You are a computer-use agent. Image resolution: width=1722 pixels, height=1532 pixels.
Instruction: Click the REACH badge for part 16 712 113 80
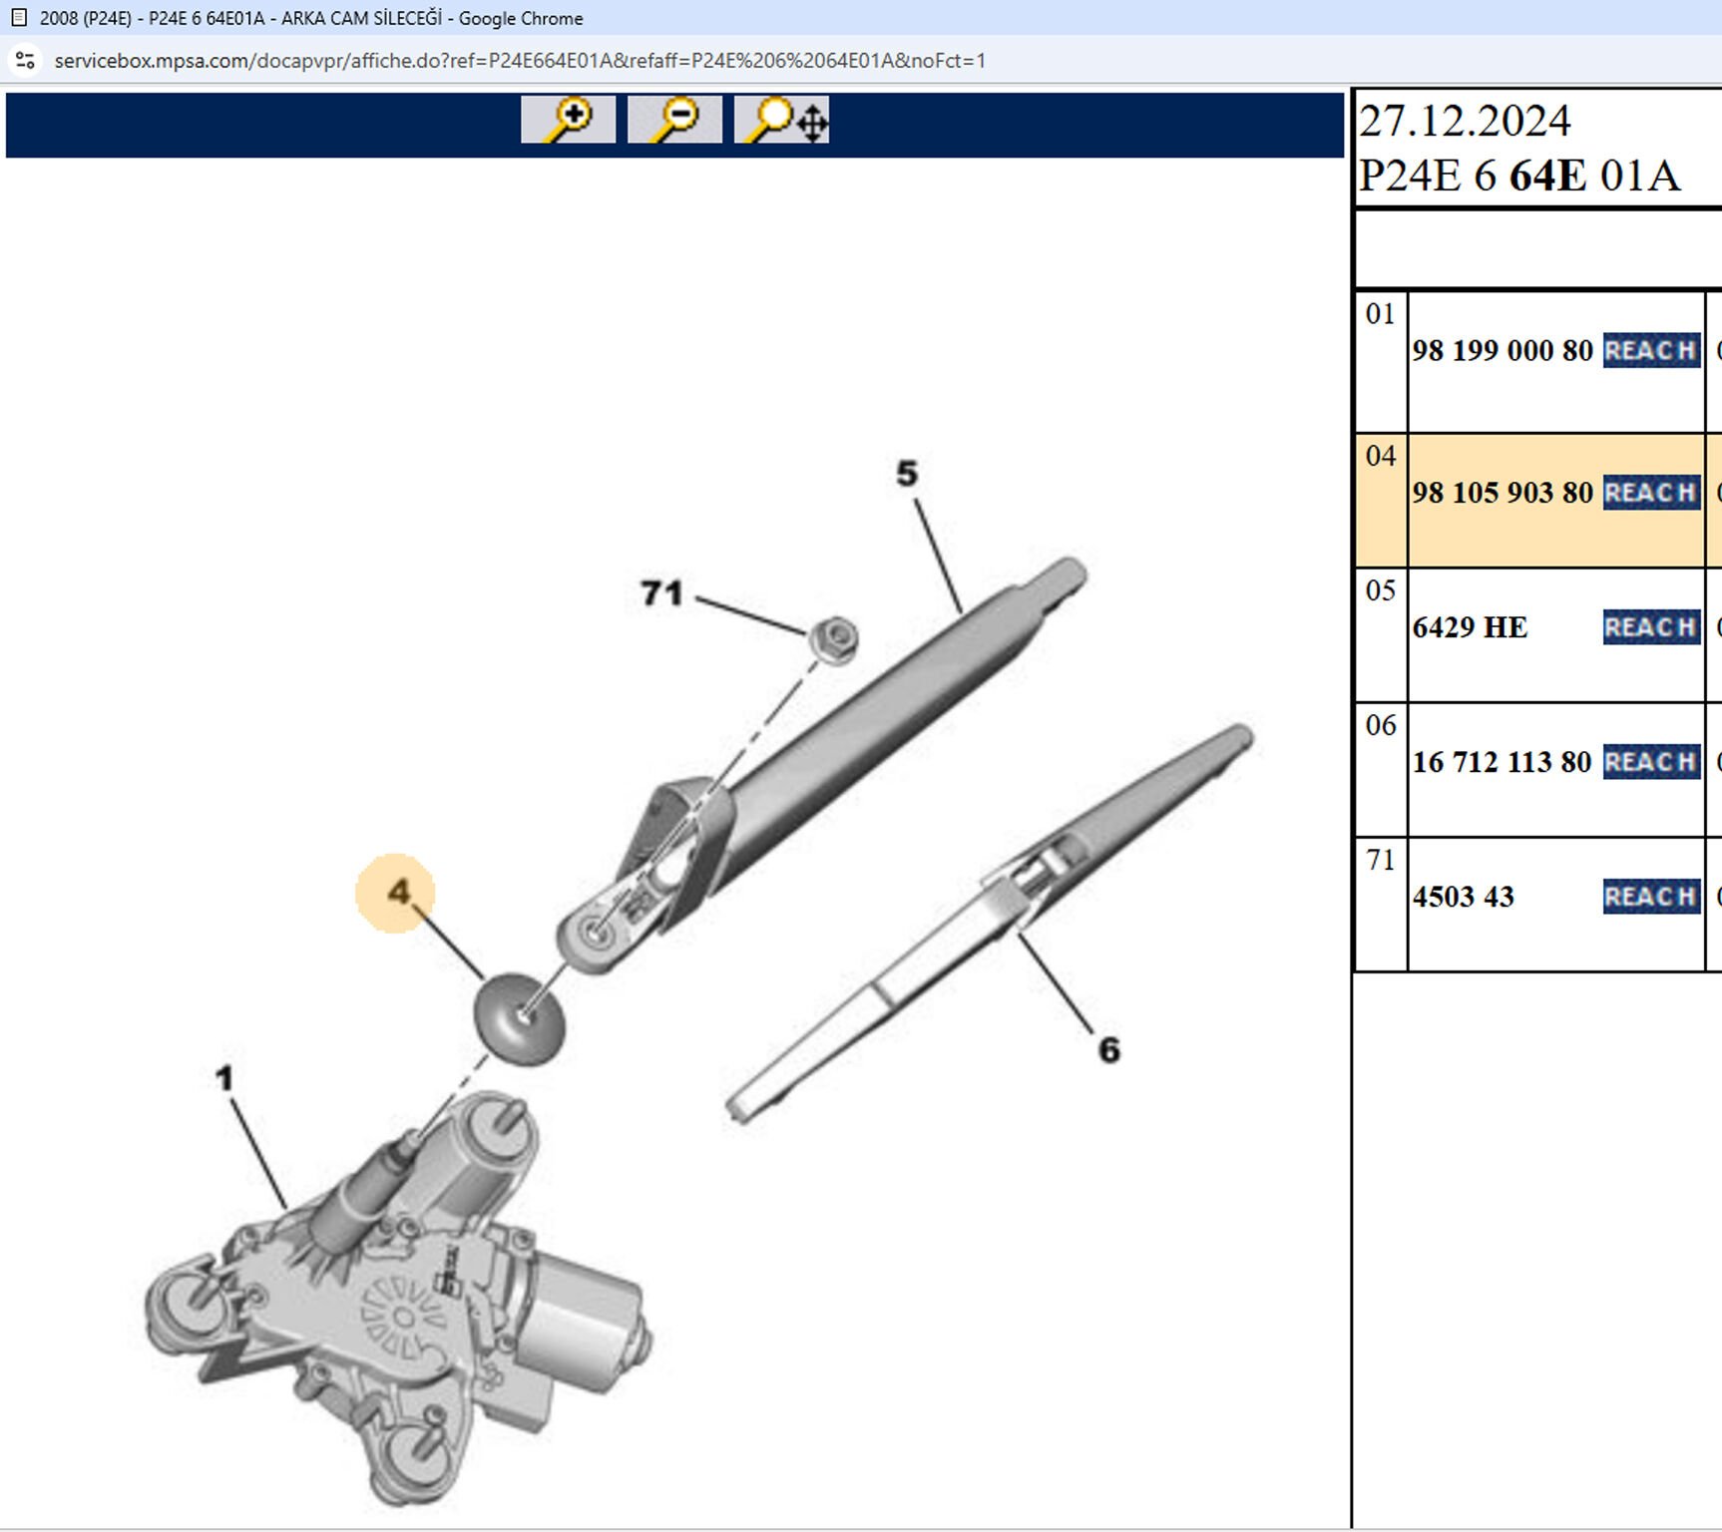(1650, 762)
